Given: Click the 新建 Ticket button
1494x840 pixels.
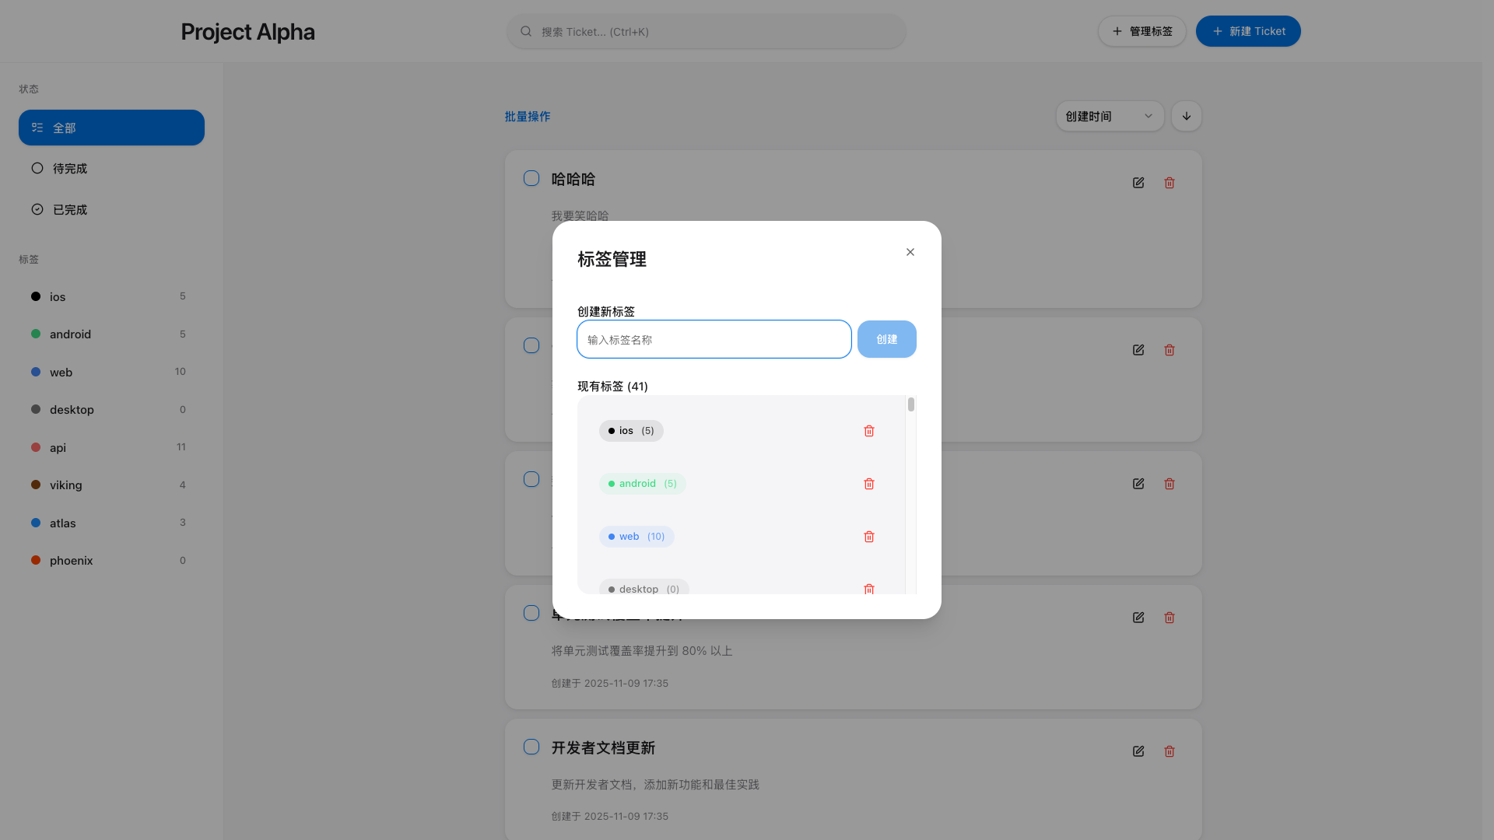Looking at the screenshot, I should (1247, 31).
